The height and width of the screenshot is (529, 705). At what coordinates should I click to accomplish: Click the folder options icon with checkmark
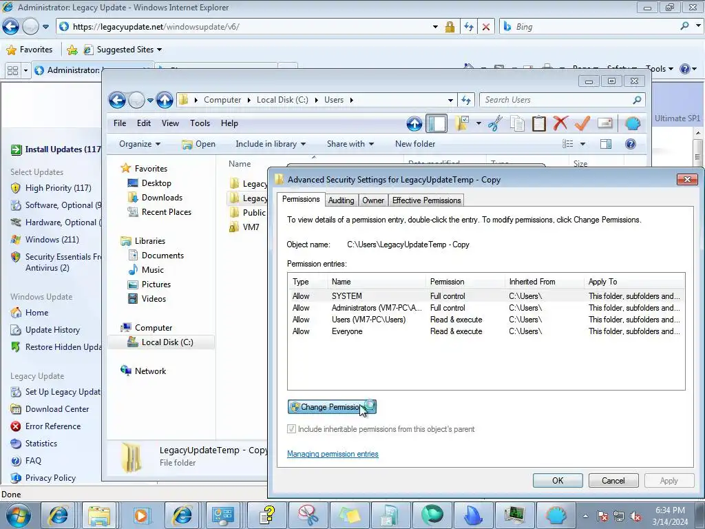(x=462, y=123)
